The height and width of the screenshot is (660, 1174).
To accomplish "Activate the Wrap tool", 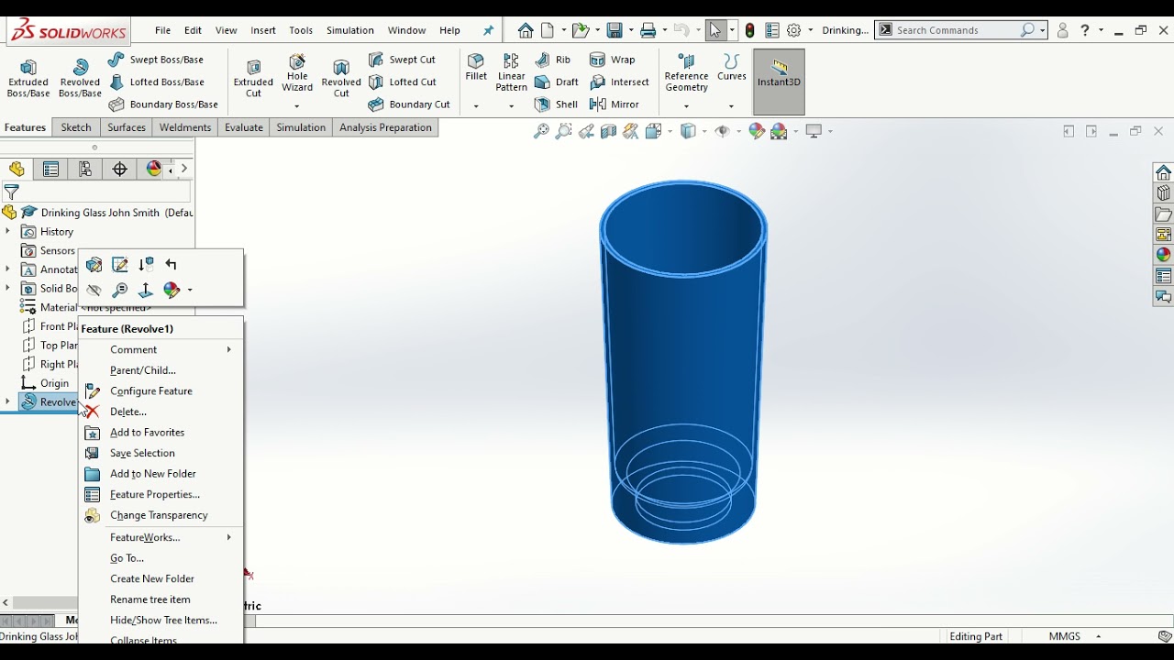I will pos(613,60).
